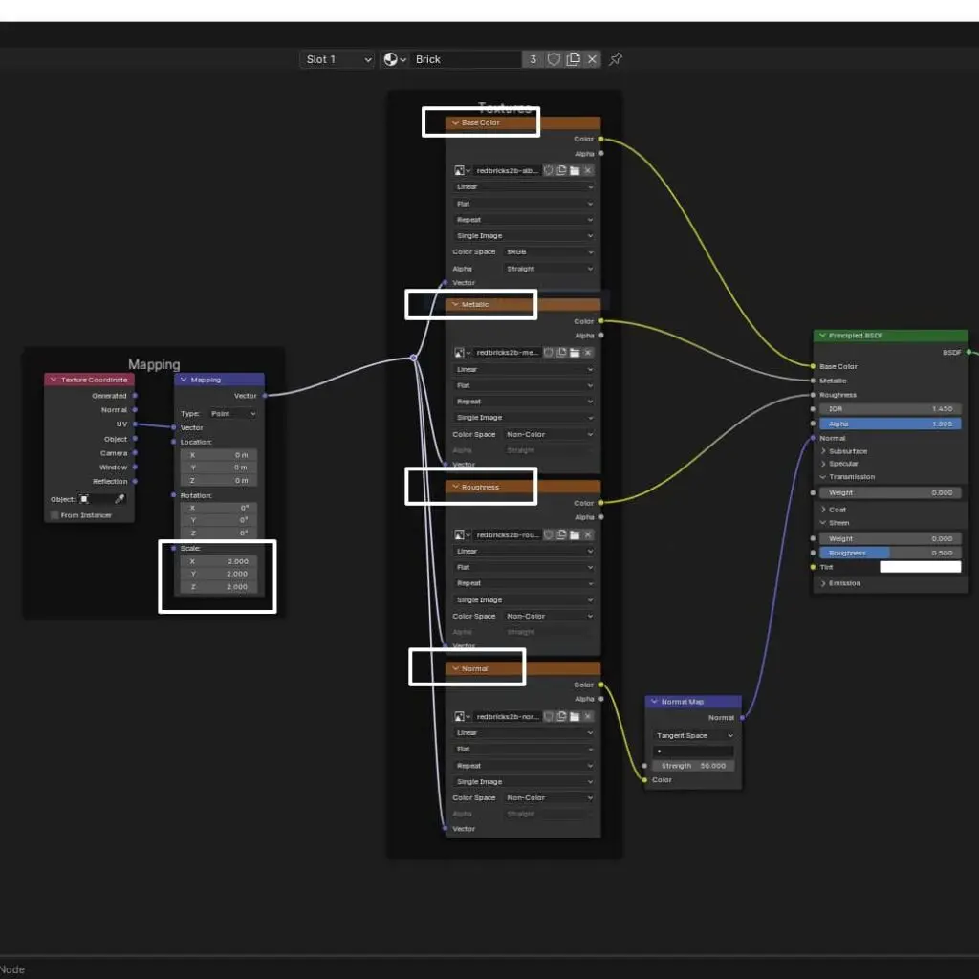
Task: Expand the Emission panel
Action: click(x=823, y=583)
